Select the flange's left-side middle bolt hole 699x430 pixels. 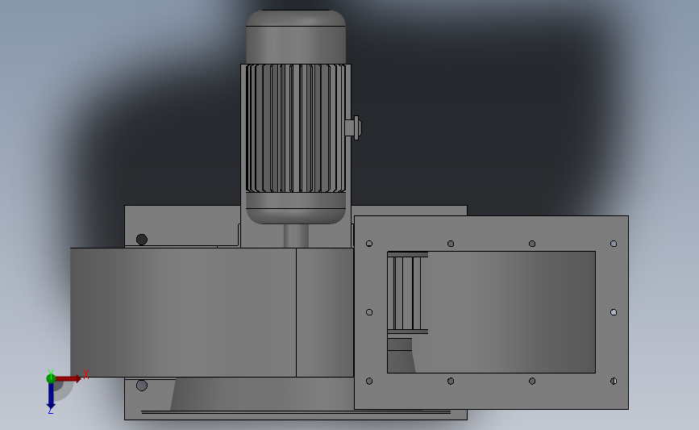[x=369, y=312]
